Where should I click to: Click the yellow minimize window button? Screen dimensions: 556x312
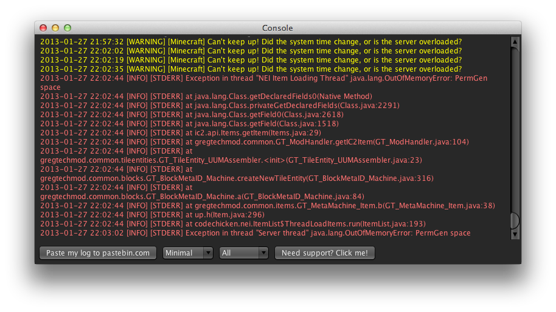point(55,28)
